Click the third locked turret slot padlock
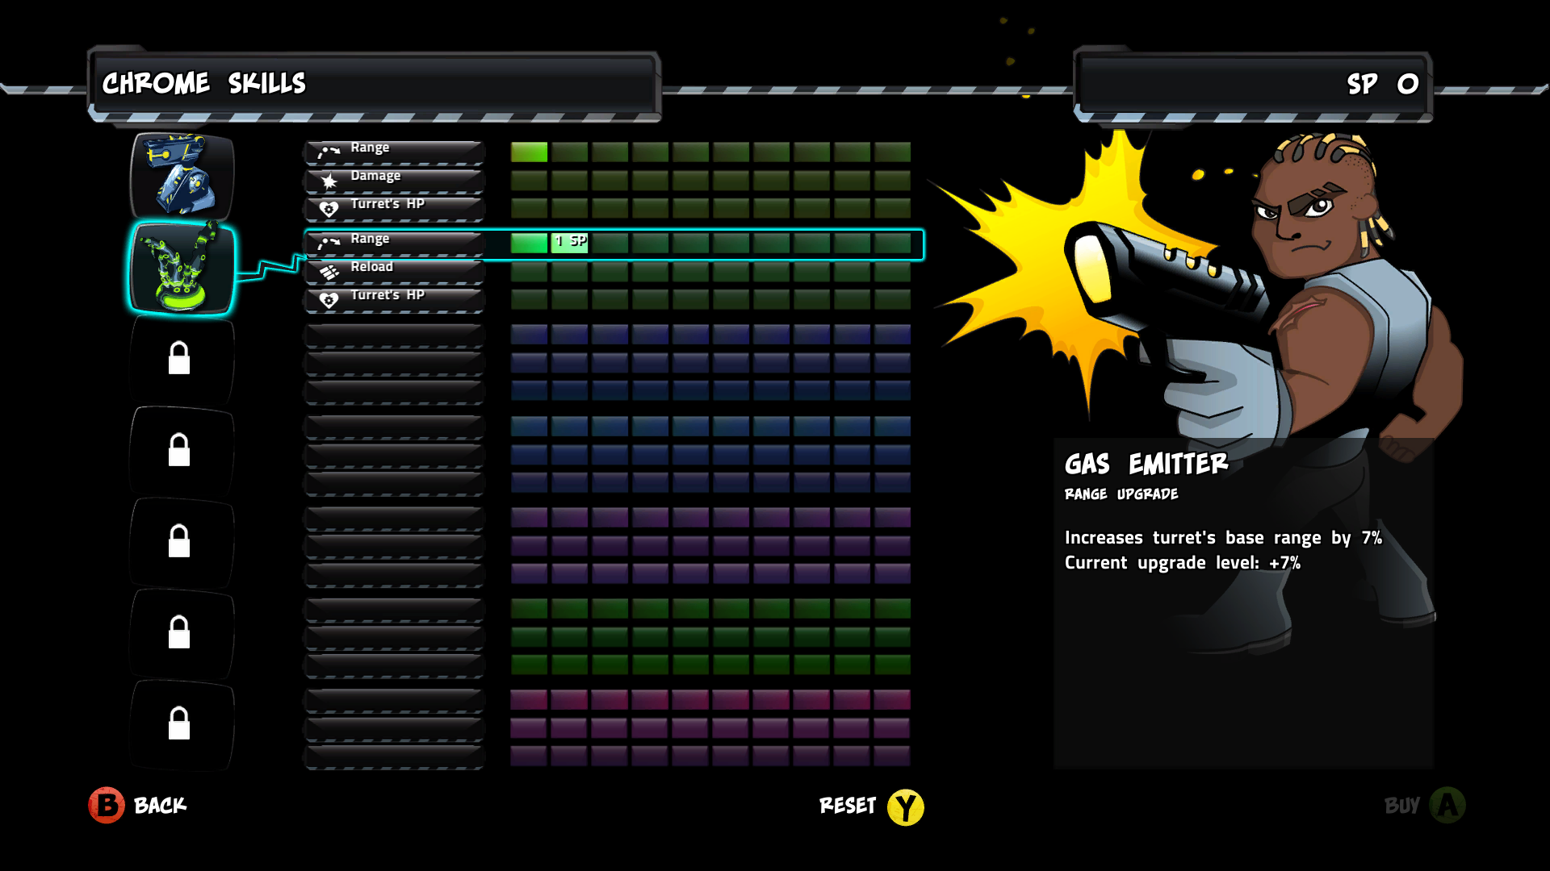The image size is (1550, 871). click(x=179, y=541)
